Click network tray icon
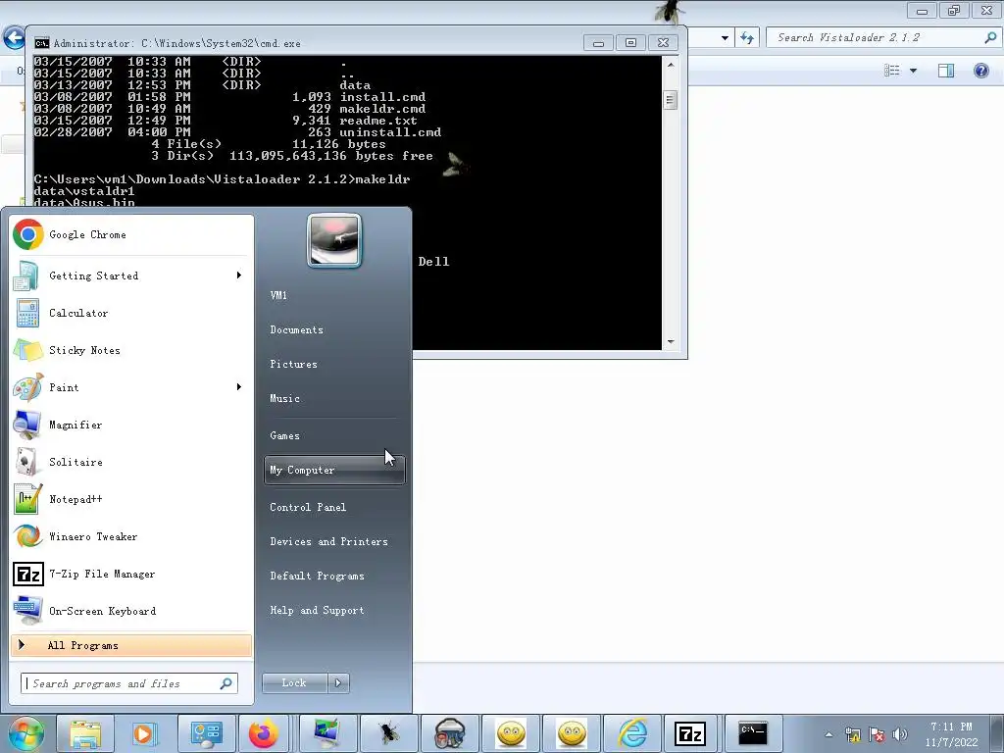The width and height of the screenshot is (1004, 753). coord(853,734)
